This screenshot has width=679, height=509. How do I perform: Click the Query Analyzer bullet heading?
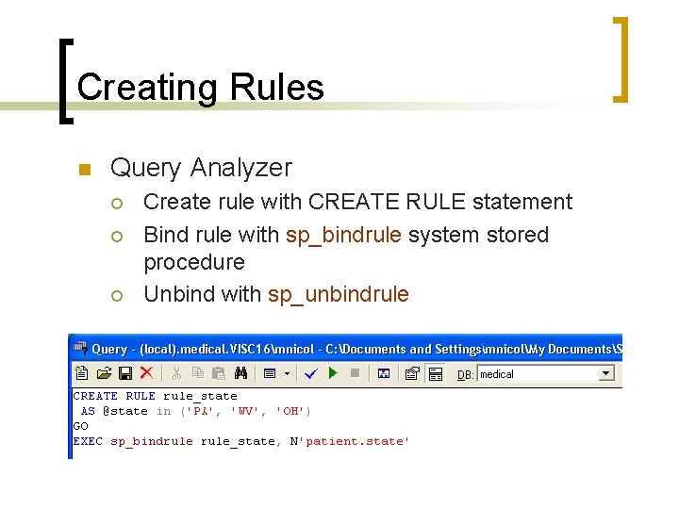tap(202, 168)
